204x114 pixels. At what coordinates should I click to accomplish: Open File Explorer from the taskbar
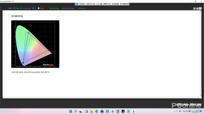pos(92,111)
